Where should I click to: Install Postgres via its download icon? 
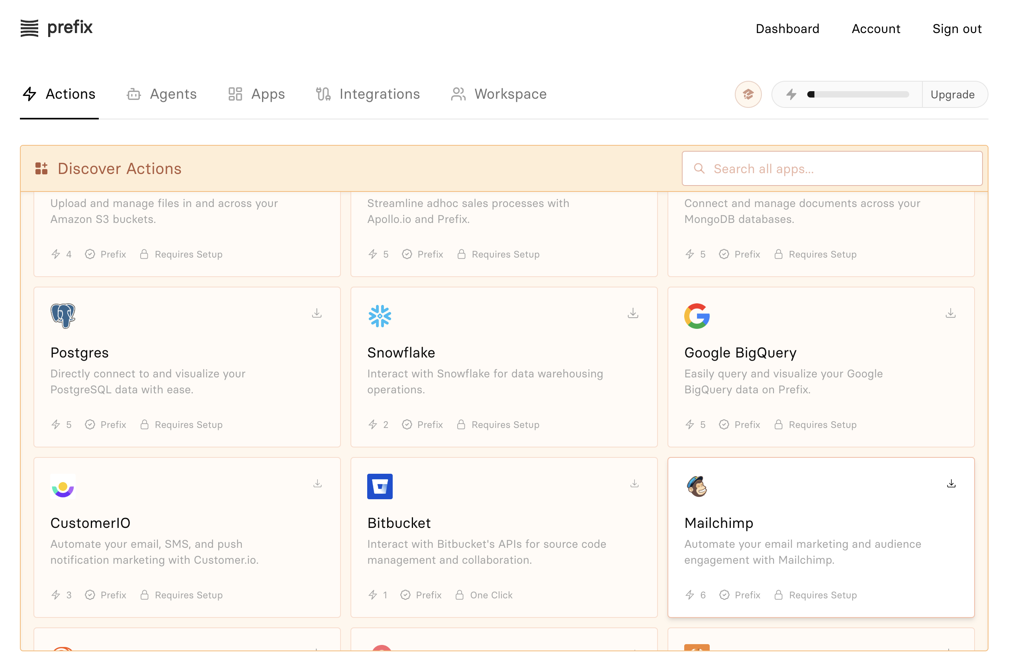coord(317,313)
